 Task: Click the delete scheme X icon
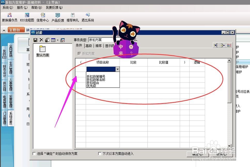(42, 40)
